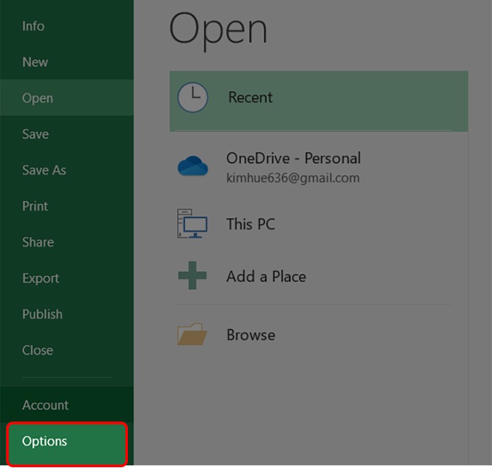Open the Account page
This screenshot has width=492, height=474.
[66, 405]
